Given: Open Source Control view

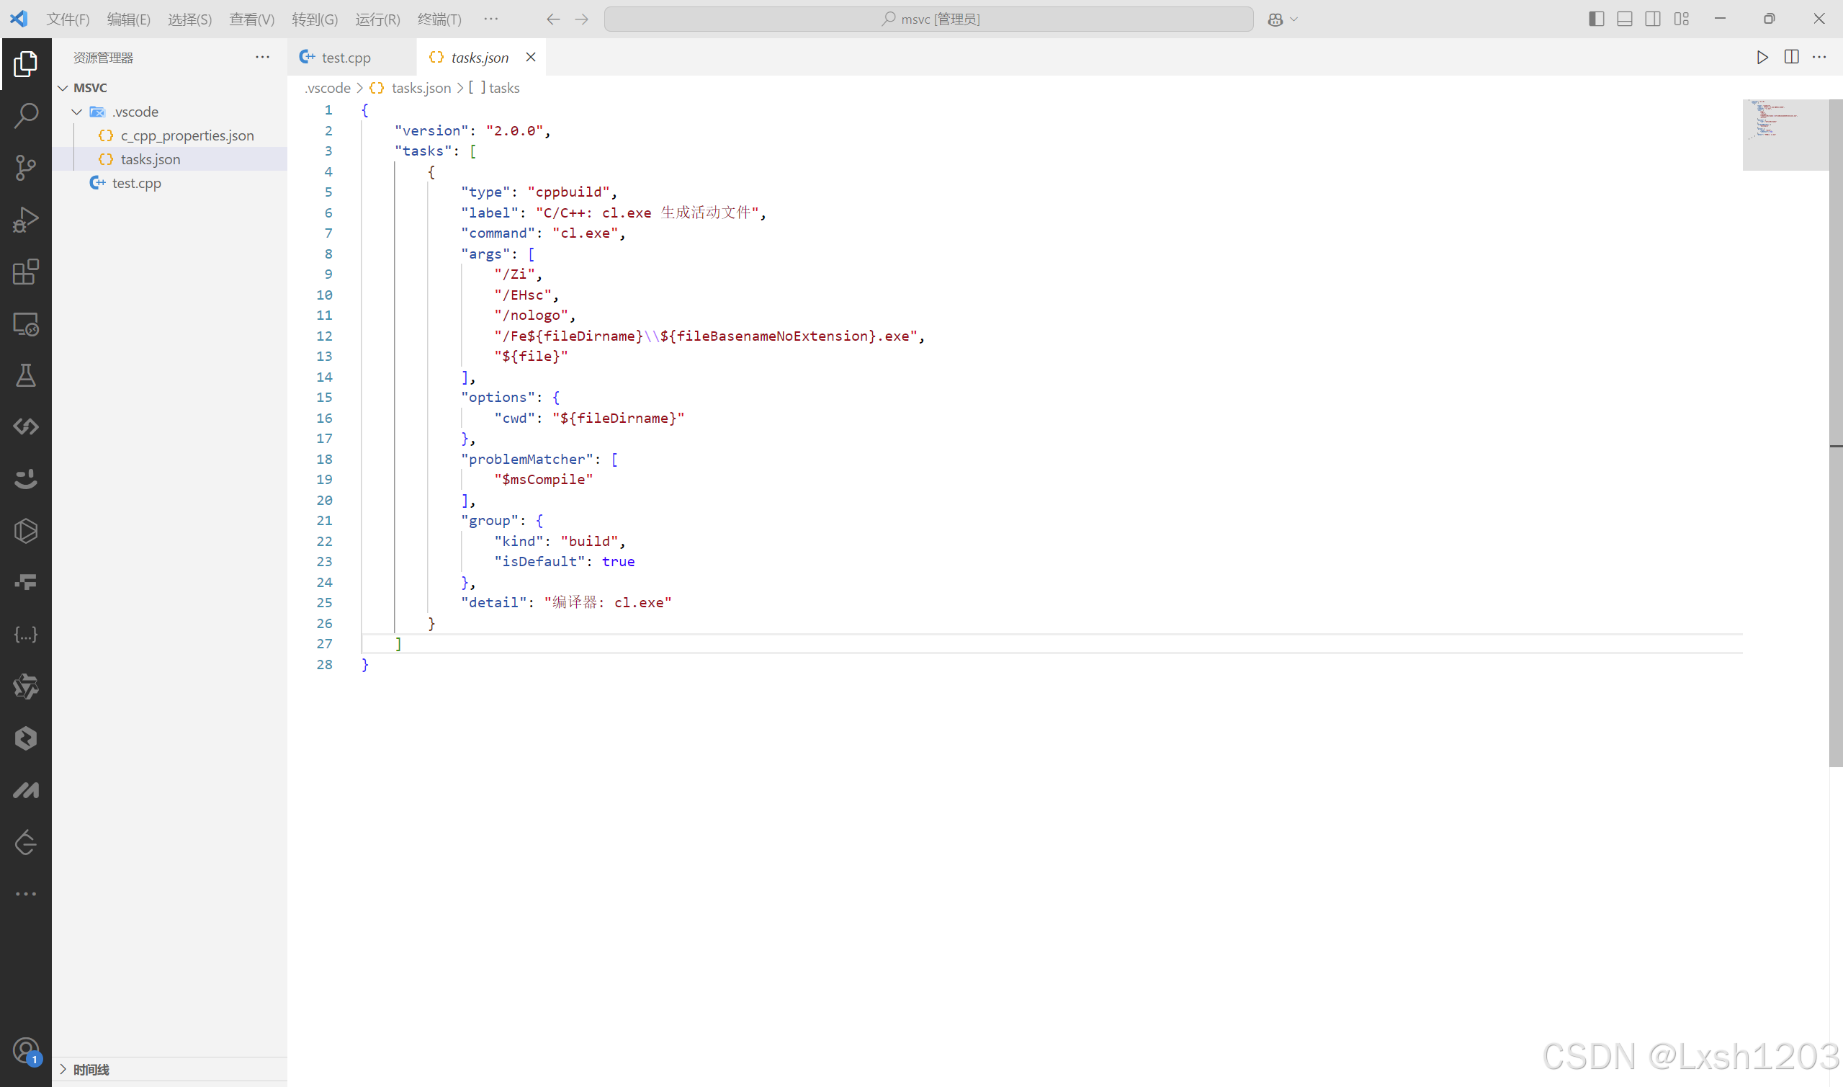Looking at the screenshot, I should [x=26, y=168].
